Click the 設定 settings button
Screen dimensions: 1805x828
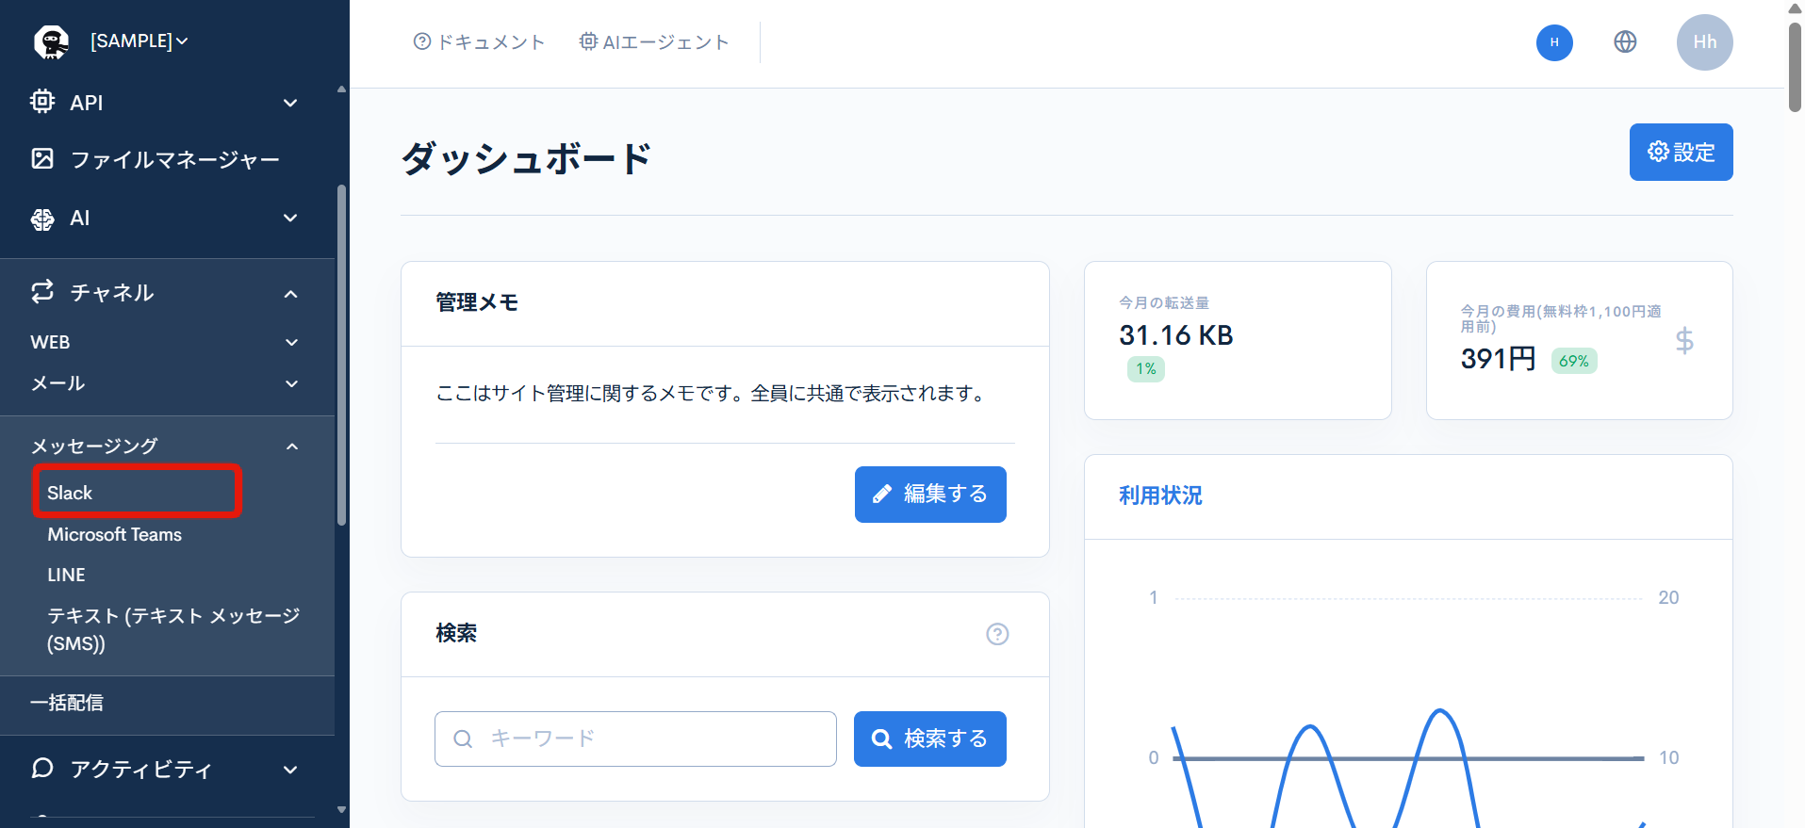tap(1681, 152)
